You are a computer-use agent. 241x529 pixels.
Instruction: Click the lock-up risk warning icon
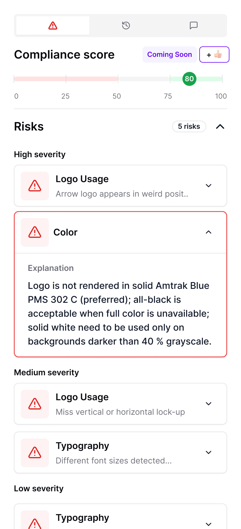coord(35,404)
